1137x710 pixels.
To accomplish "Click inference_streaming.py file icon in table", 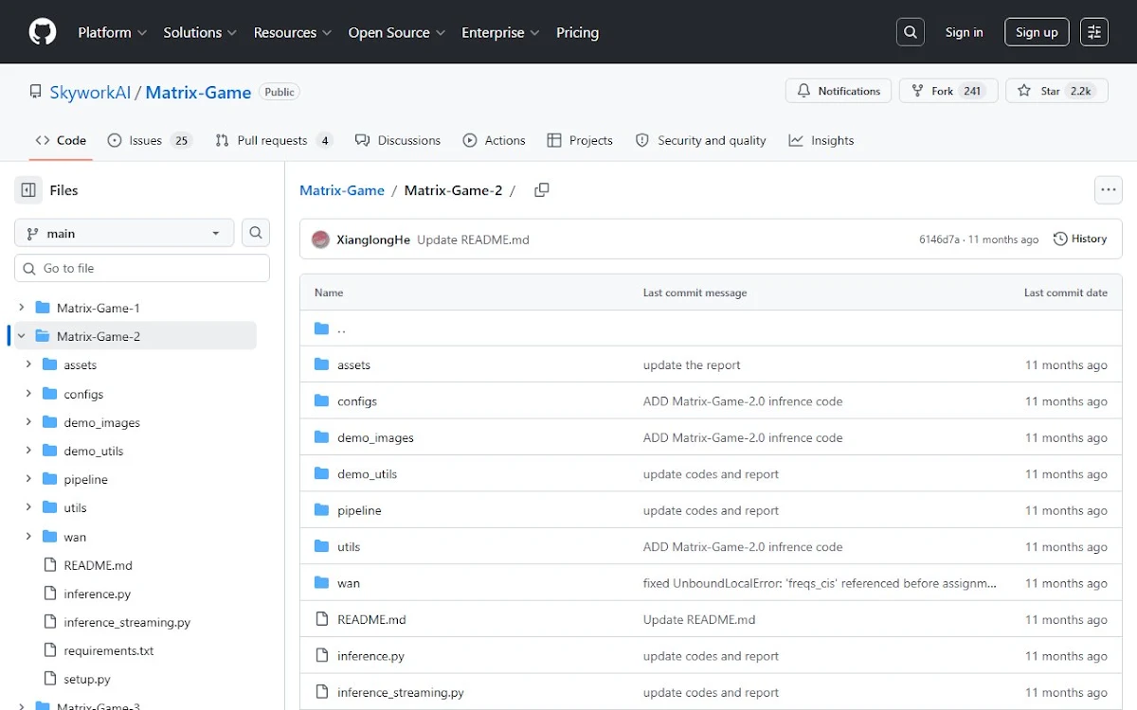I will click(321, 692).
